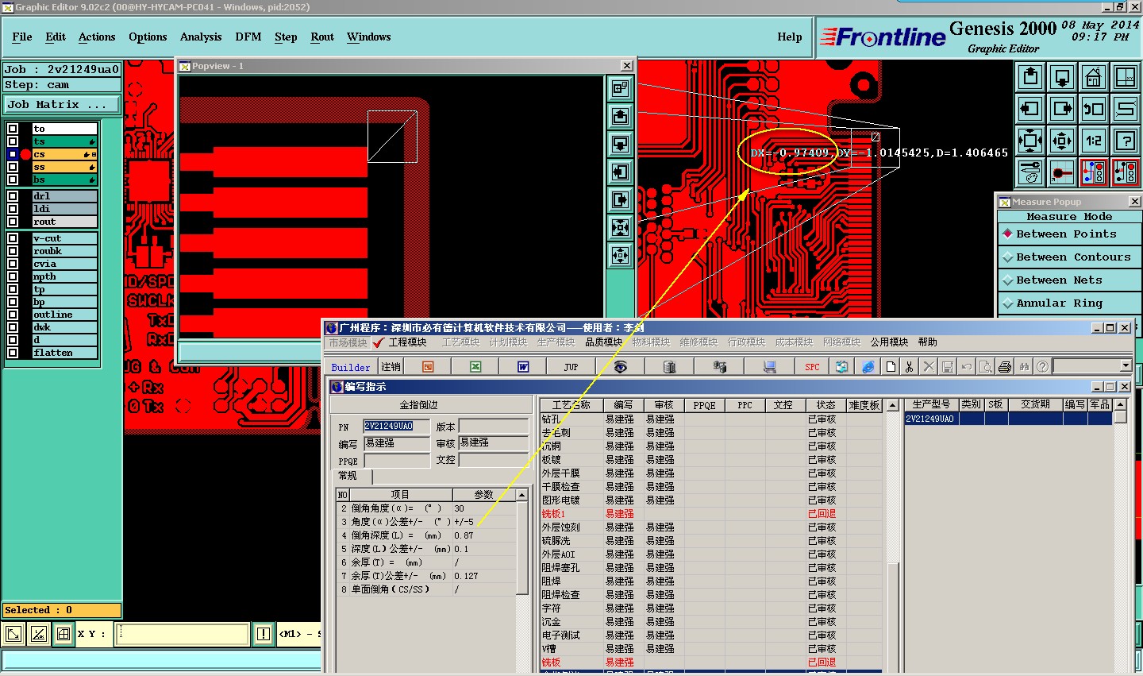Open the Help menu
Image resolution: width=1143 pixels, height=676 pixels.
[x=790, y=37]
